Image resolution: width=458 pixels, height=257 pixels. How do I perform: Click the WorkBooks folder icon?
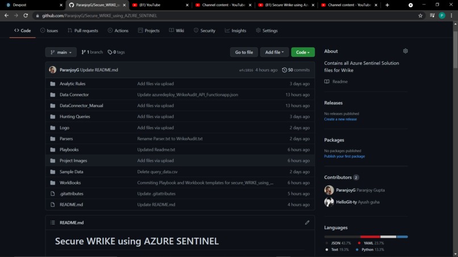53,183
